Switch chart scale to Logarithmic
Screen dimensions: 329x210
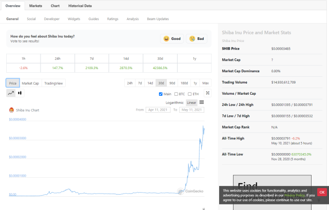(x=175, y=102)
